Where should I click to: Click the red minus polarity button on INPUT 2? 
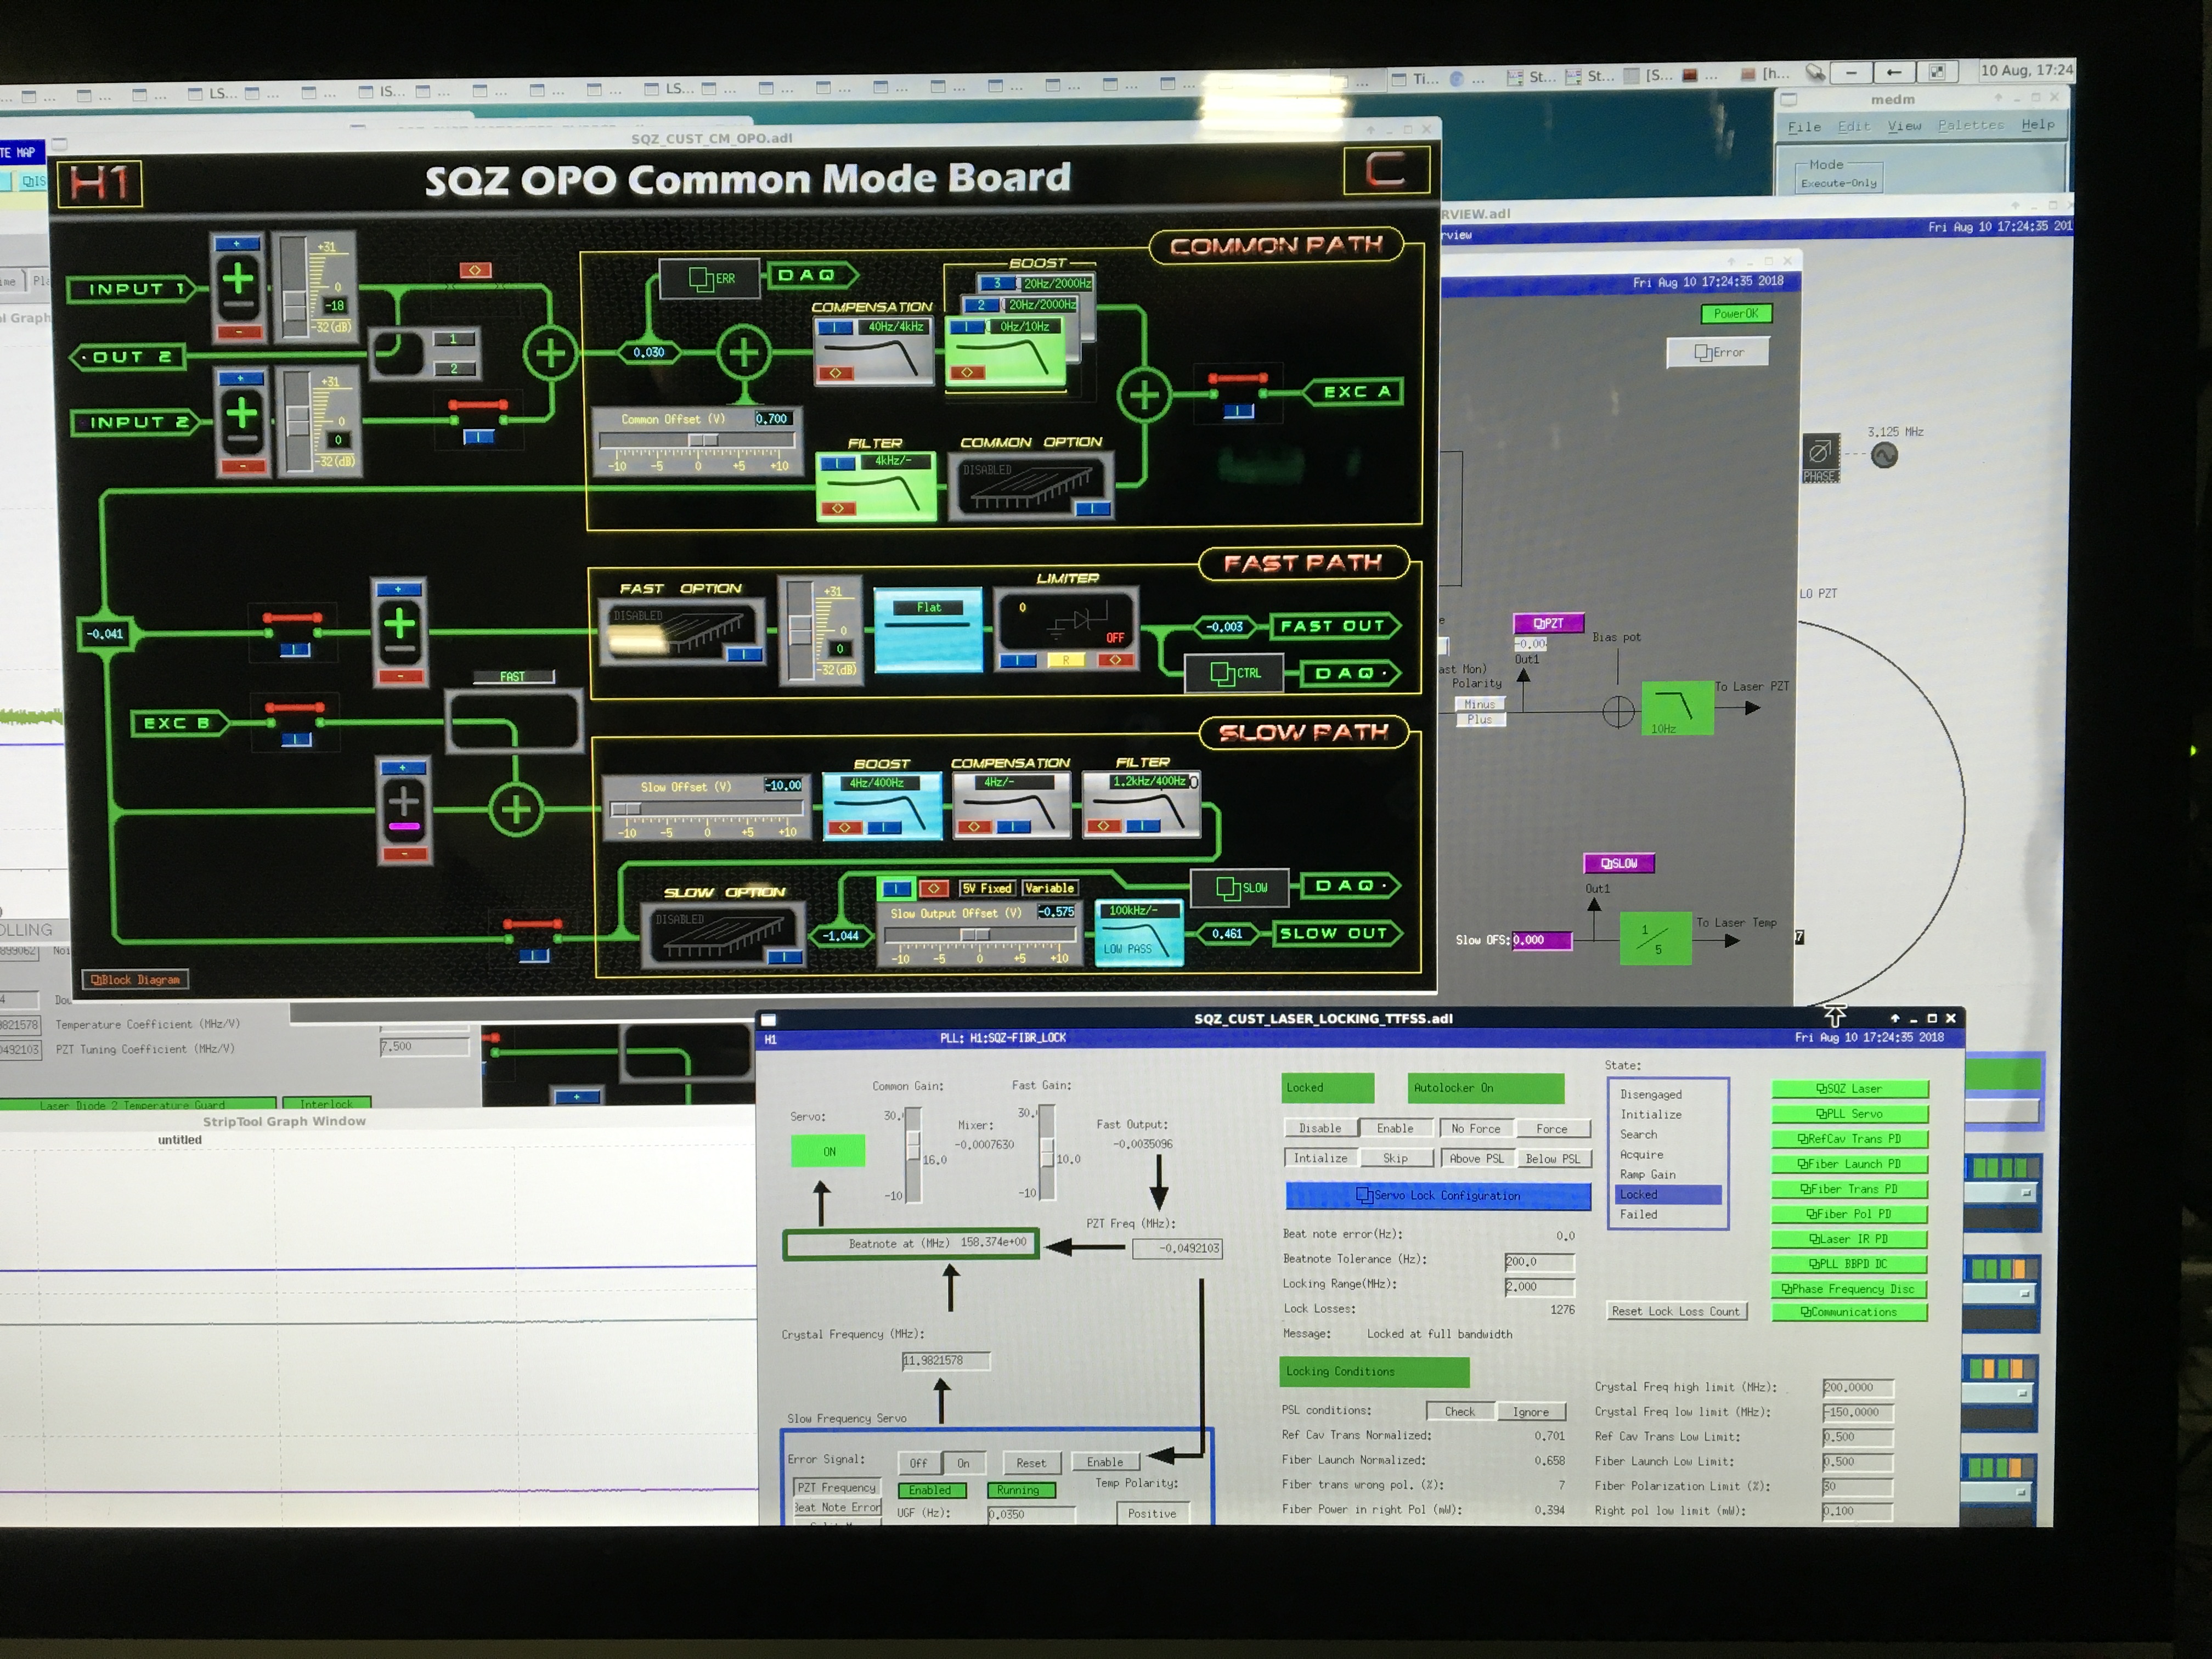tap(243, 466)
